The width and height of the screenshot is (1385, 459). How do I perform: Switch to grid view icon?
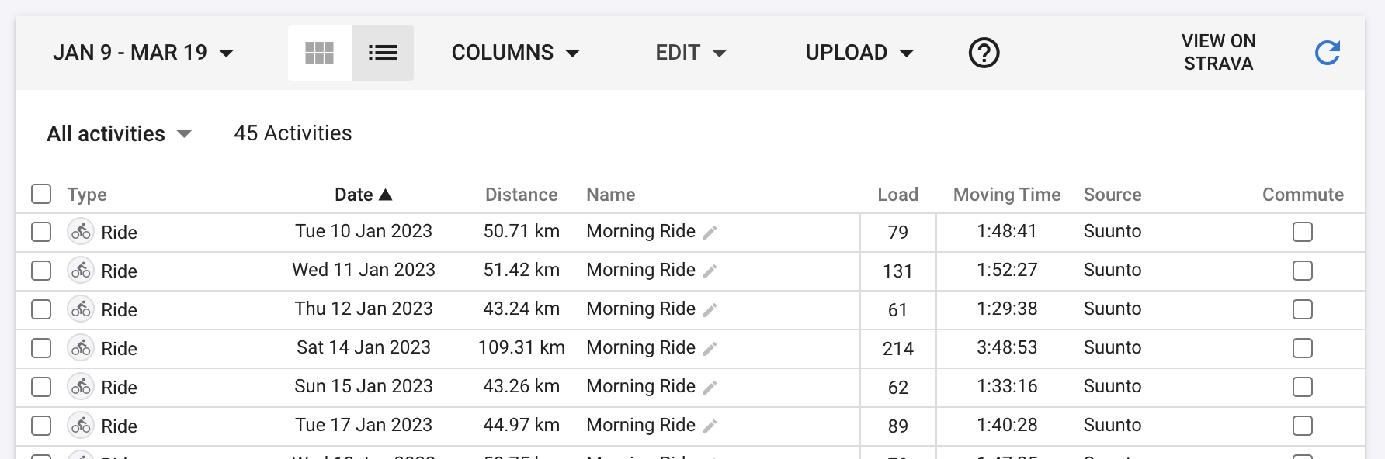coord(319,53)
